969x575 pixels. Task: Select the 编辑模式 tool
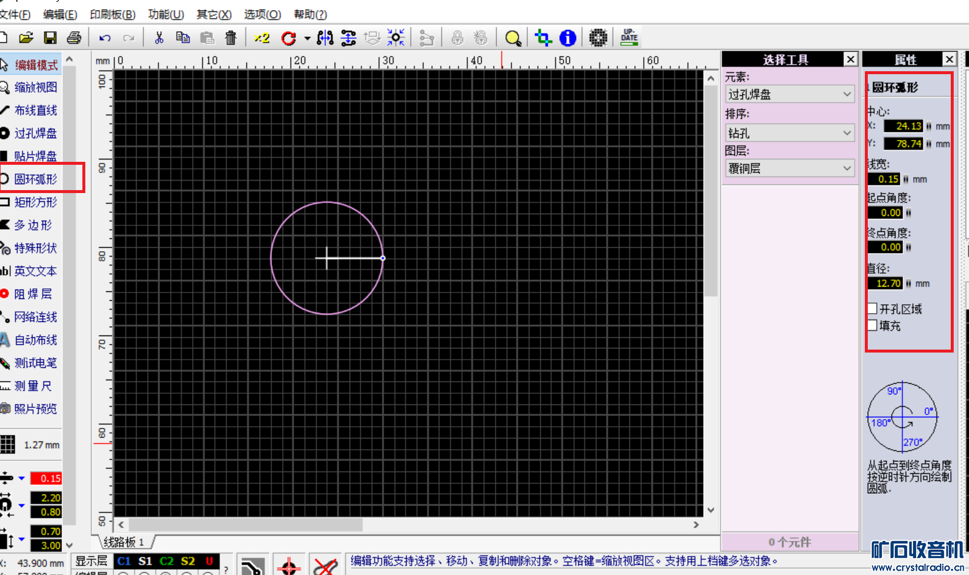click(x=31, y=65)
